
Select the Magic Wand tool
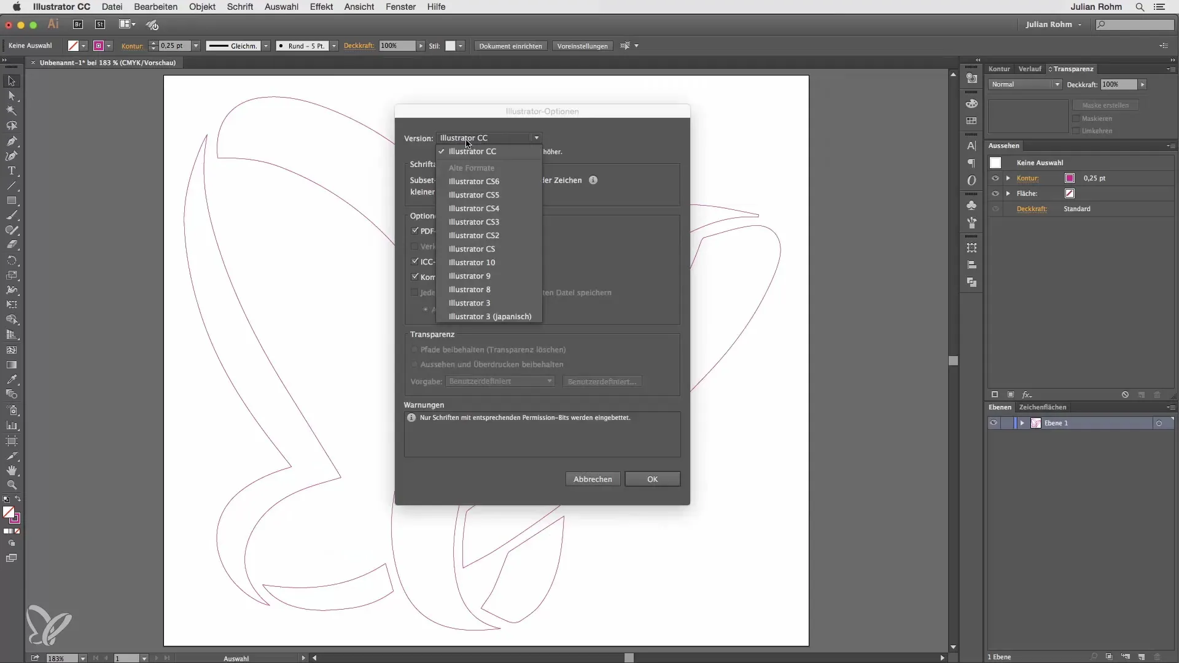click(12, 111)
